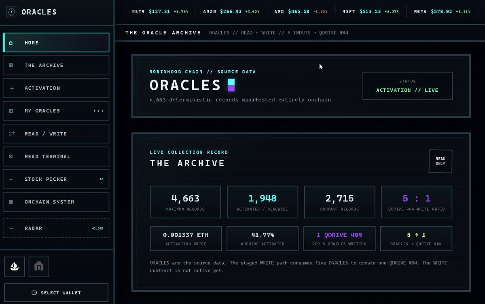Click the "4,663 deterministic records" subtitle line
Viewport: 485px width, 304px height.
[241, 99]
